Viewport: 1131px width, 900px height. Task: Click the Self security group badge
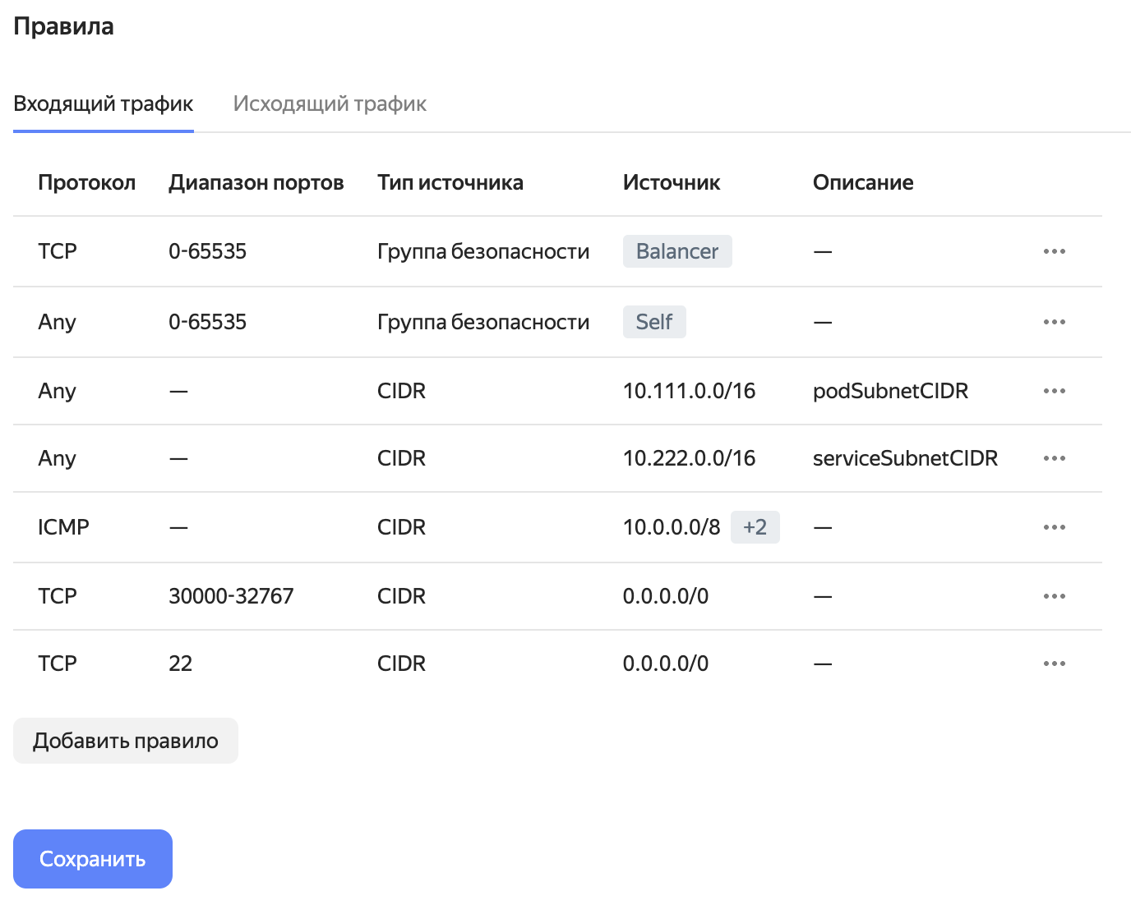point(654,322)
